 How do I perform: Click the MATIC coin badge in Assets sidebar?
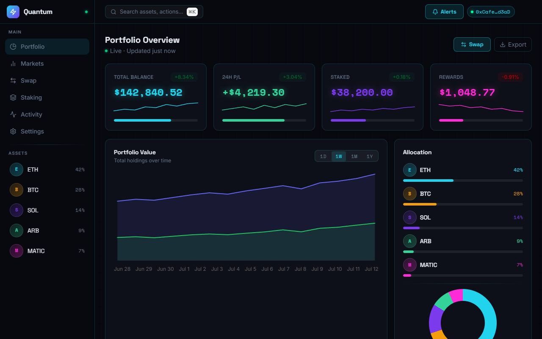pyautogui.click(x=17, y=251)
